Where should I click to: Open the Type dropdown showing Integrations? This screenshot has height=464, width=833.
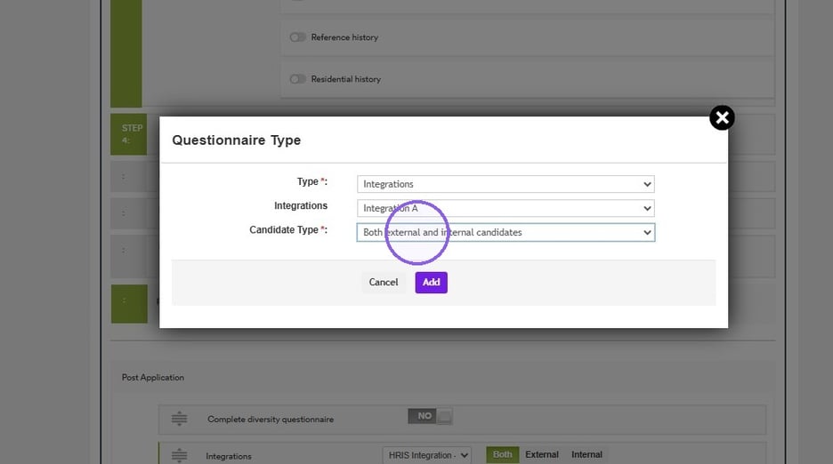click(x=505, y=184)
